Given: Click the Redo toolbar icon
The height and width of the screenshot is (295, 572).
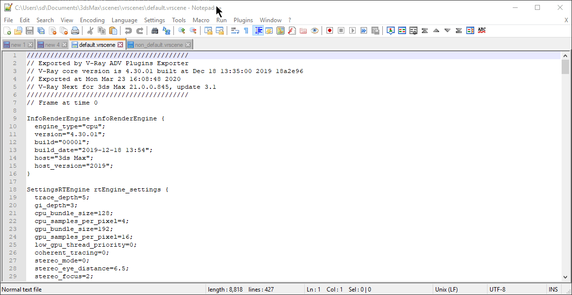Looking at the screenshot, I should coord(139,31).
